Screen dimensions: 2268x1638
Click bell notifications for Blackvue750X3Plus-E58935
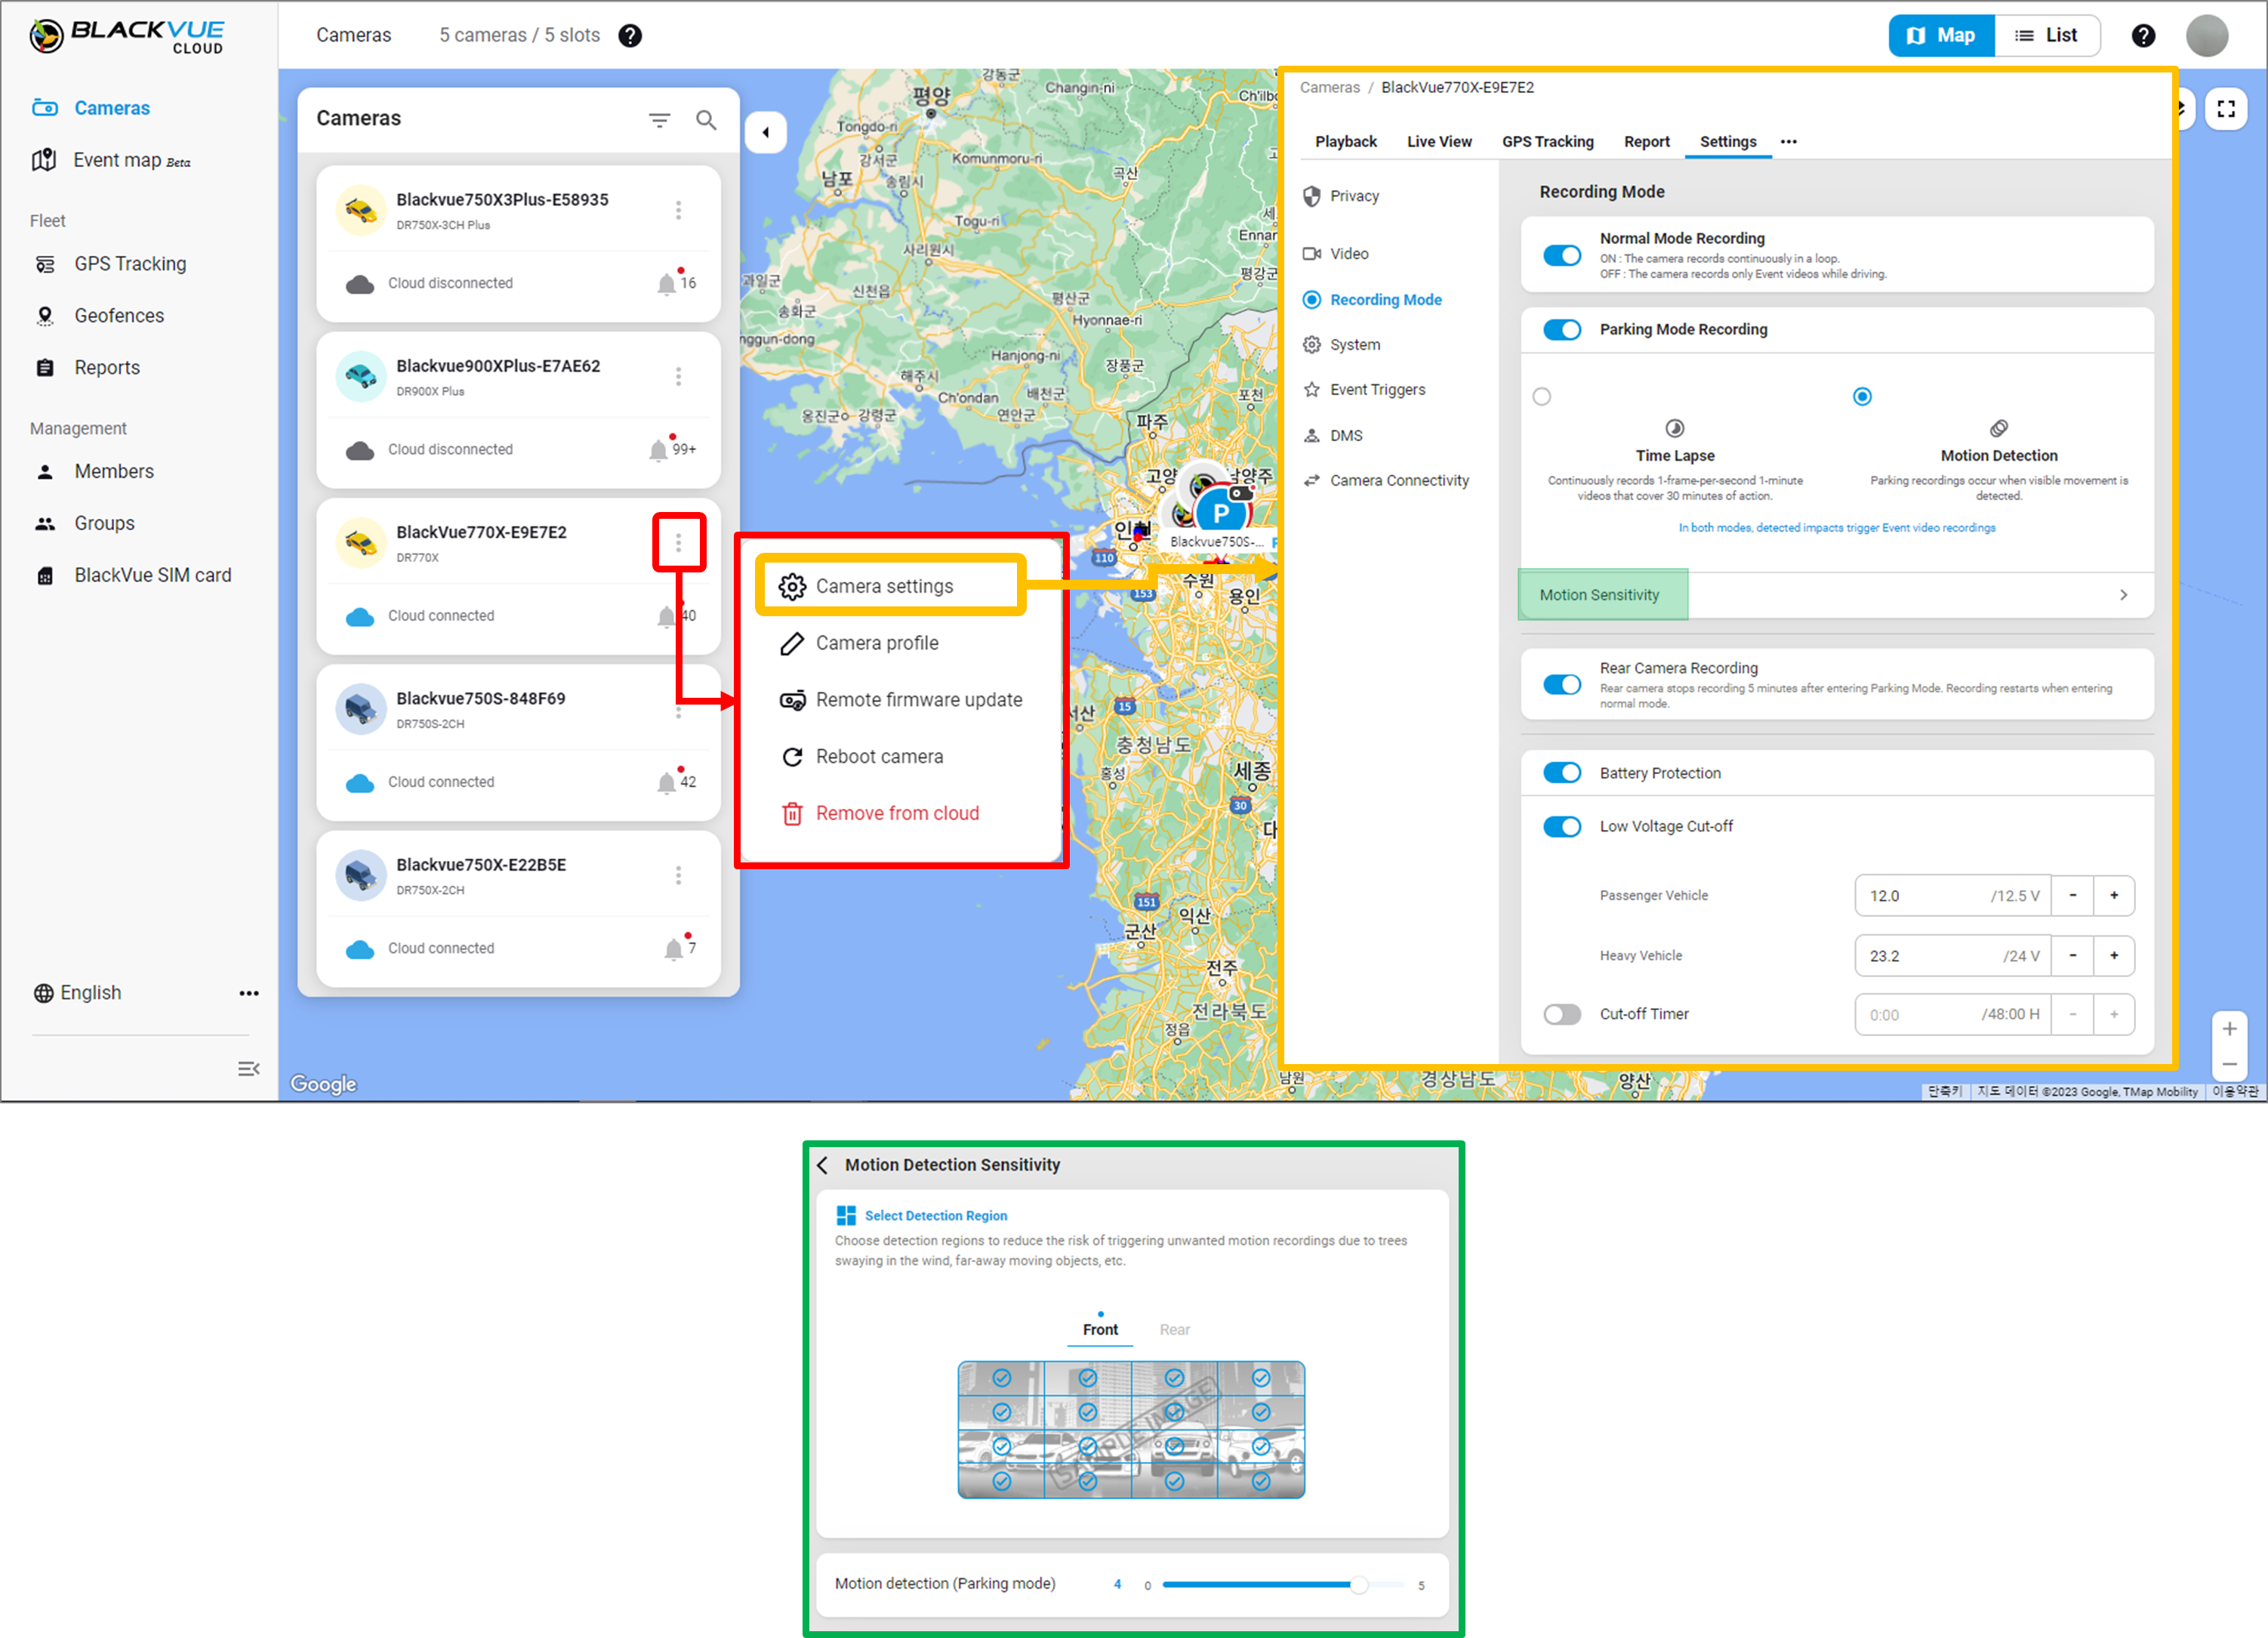pos(674,283)
